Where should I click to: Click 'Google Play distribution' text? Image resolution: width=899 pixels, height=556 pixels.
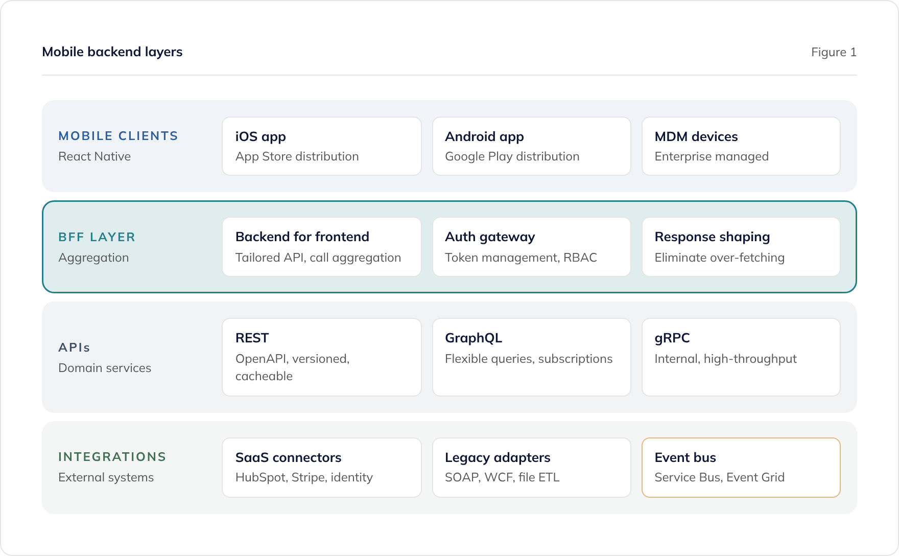point(512,156)
